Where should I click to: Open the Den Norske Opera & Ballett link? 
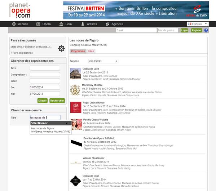coord(99,138)
